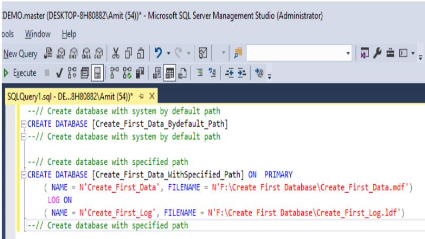Undo the last edit
Viewport: 425px width, 239px height.
tap(159, 53)
